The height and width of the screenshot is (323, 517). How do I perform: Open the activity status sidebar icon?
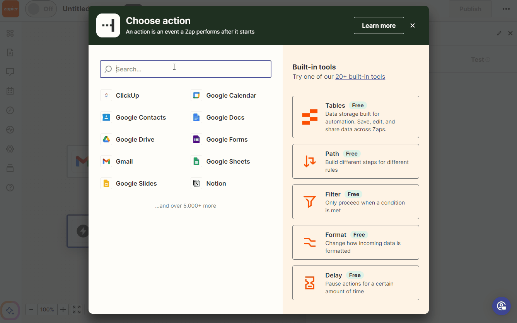tap(10, 130)
